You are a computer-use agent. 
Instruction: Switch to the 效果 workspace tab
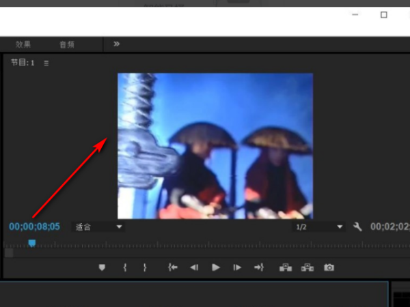24,44
